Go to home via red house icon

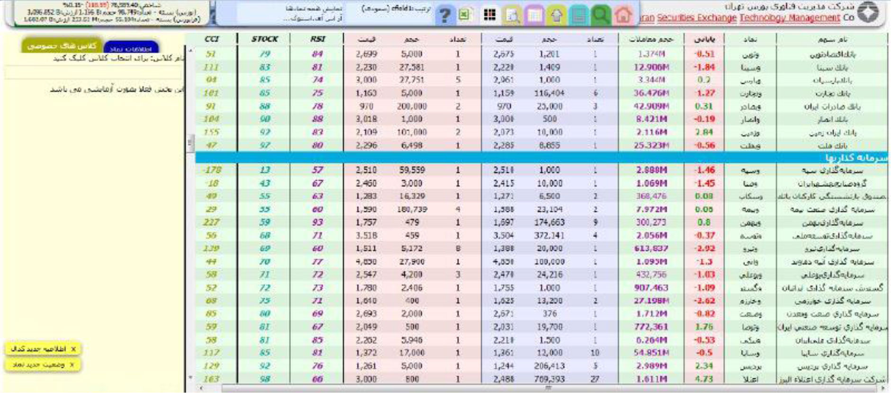pos(623,16)
